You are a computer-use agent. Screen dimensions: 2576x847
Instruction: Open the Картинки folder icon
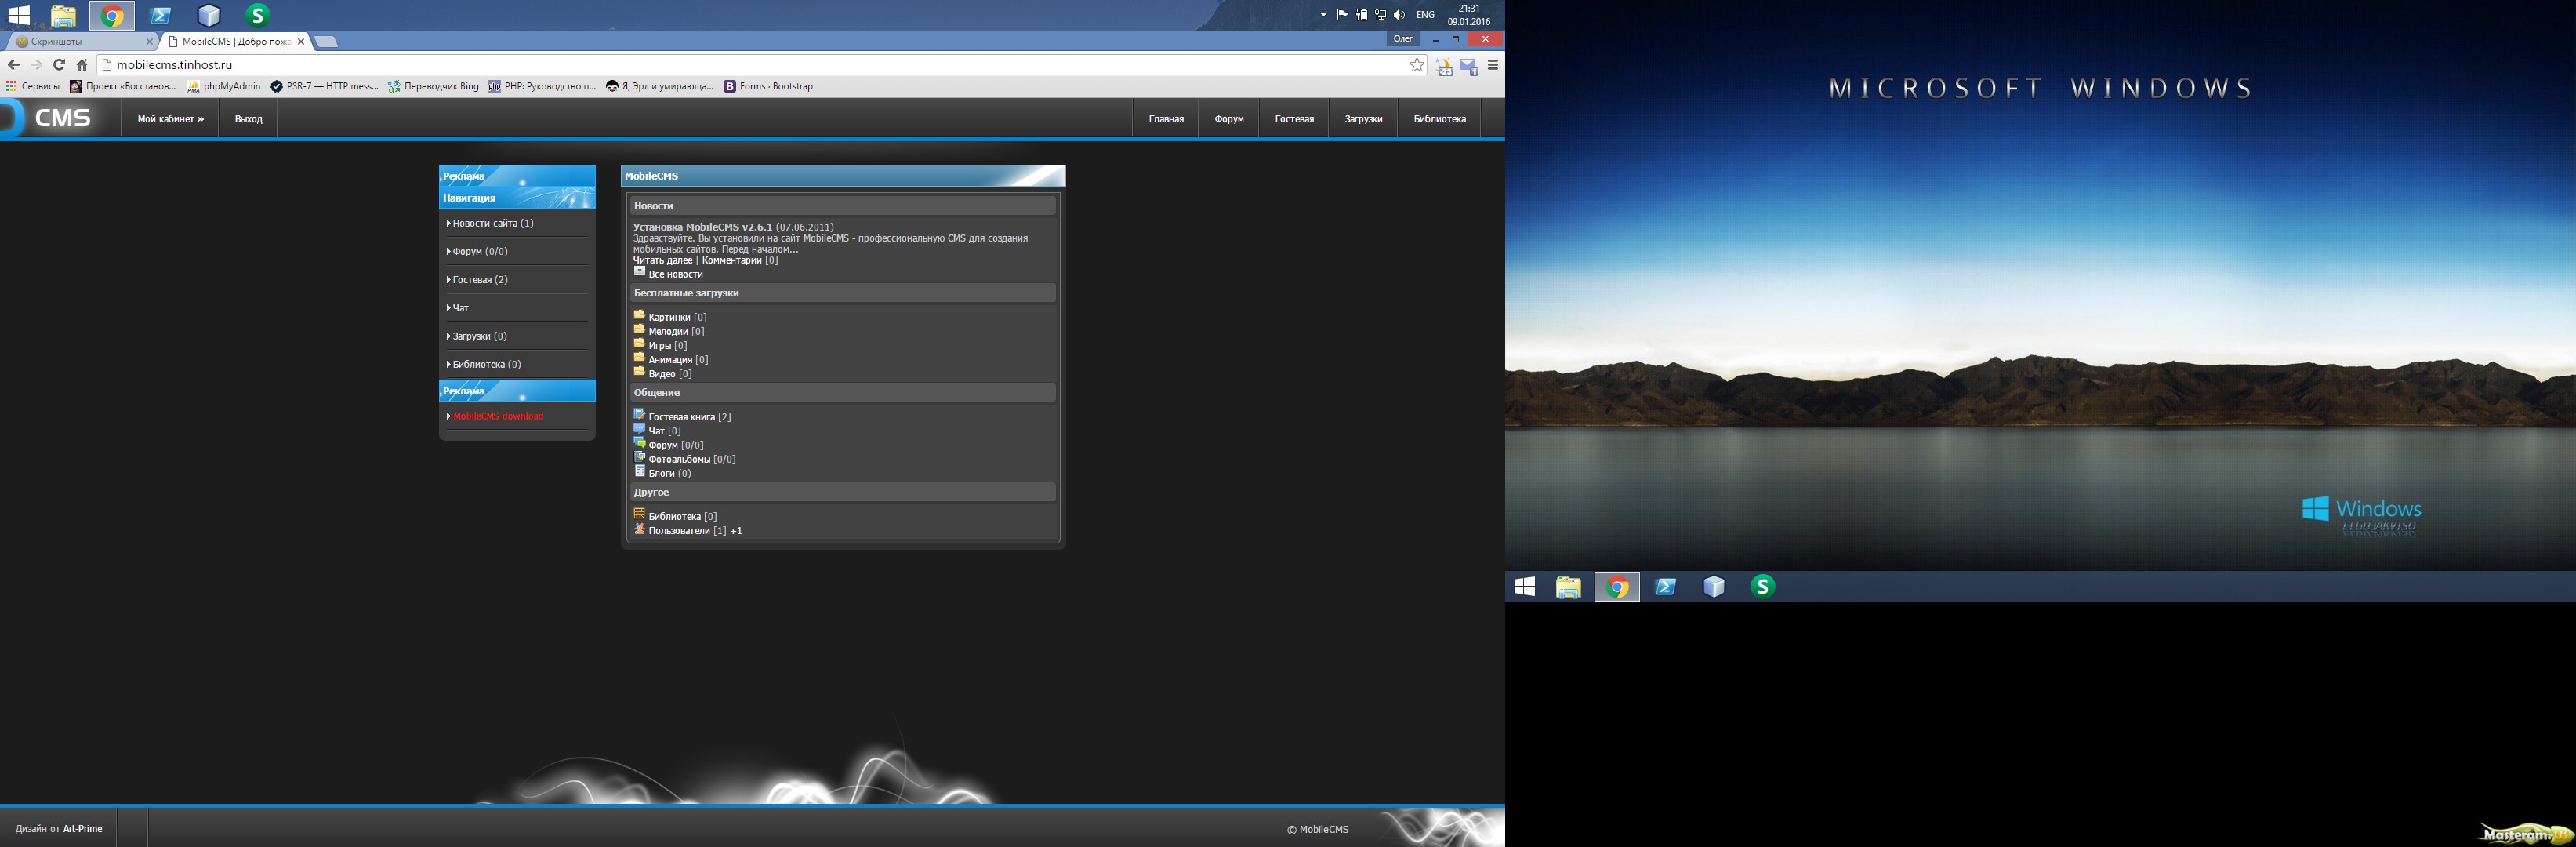tap(639, 315)
